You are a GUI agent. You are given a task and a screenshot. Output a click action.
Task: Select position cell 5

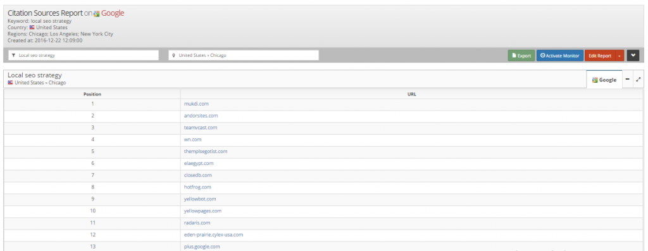pos(92,152)
